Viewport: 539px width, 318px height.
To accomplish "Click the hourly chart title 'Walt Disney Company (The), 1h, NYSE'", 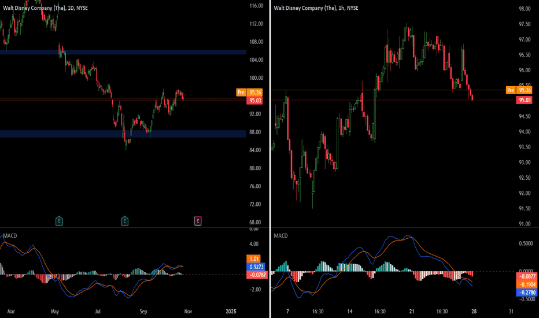I will [316, 8].
